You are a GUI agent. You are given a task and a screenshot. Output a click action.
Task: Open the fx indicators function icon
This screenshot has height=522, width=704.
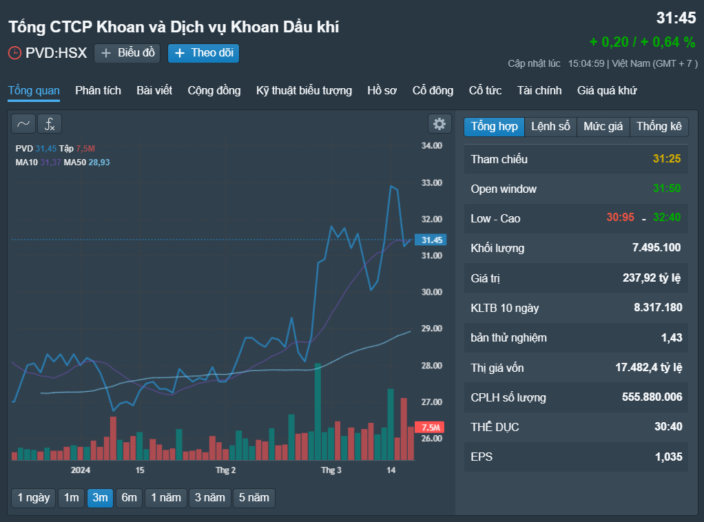click(50, 124)
